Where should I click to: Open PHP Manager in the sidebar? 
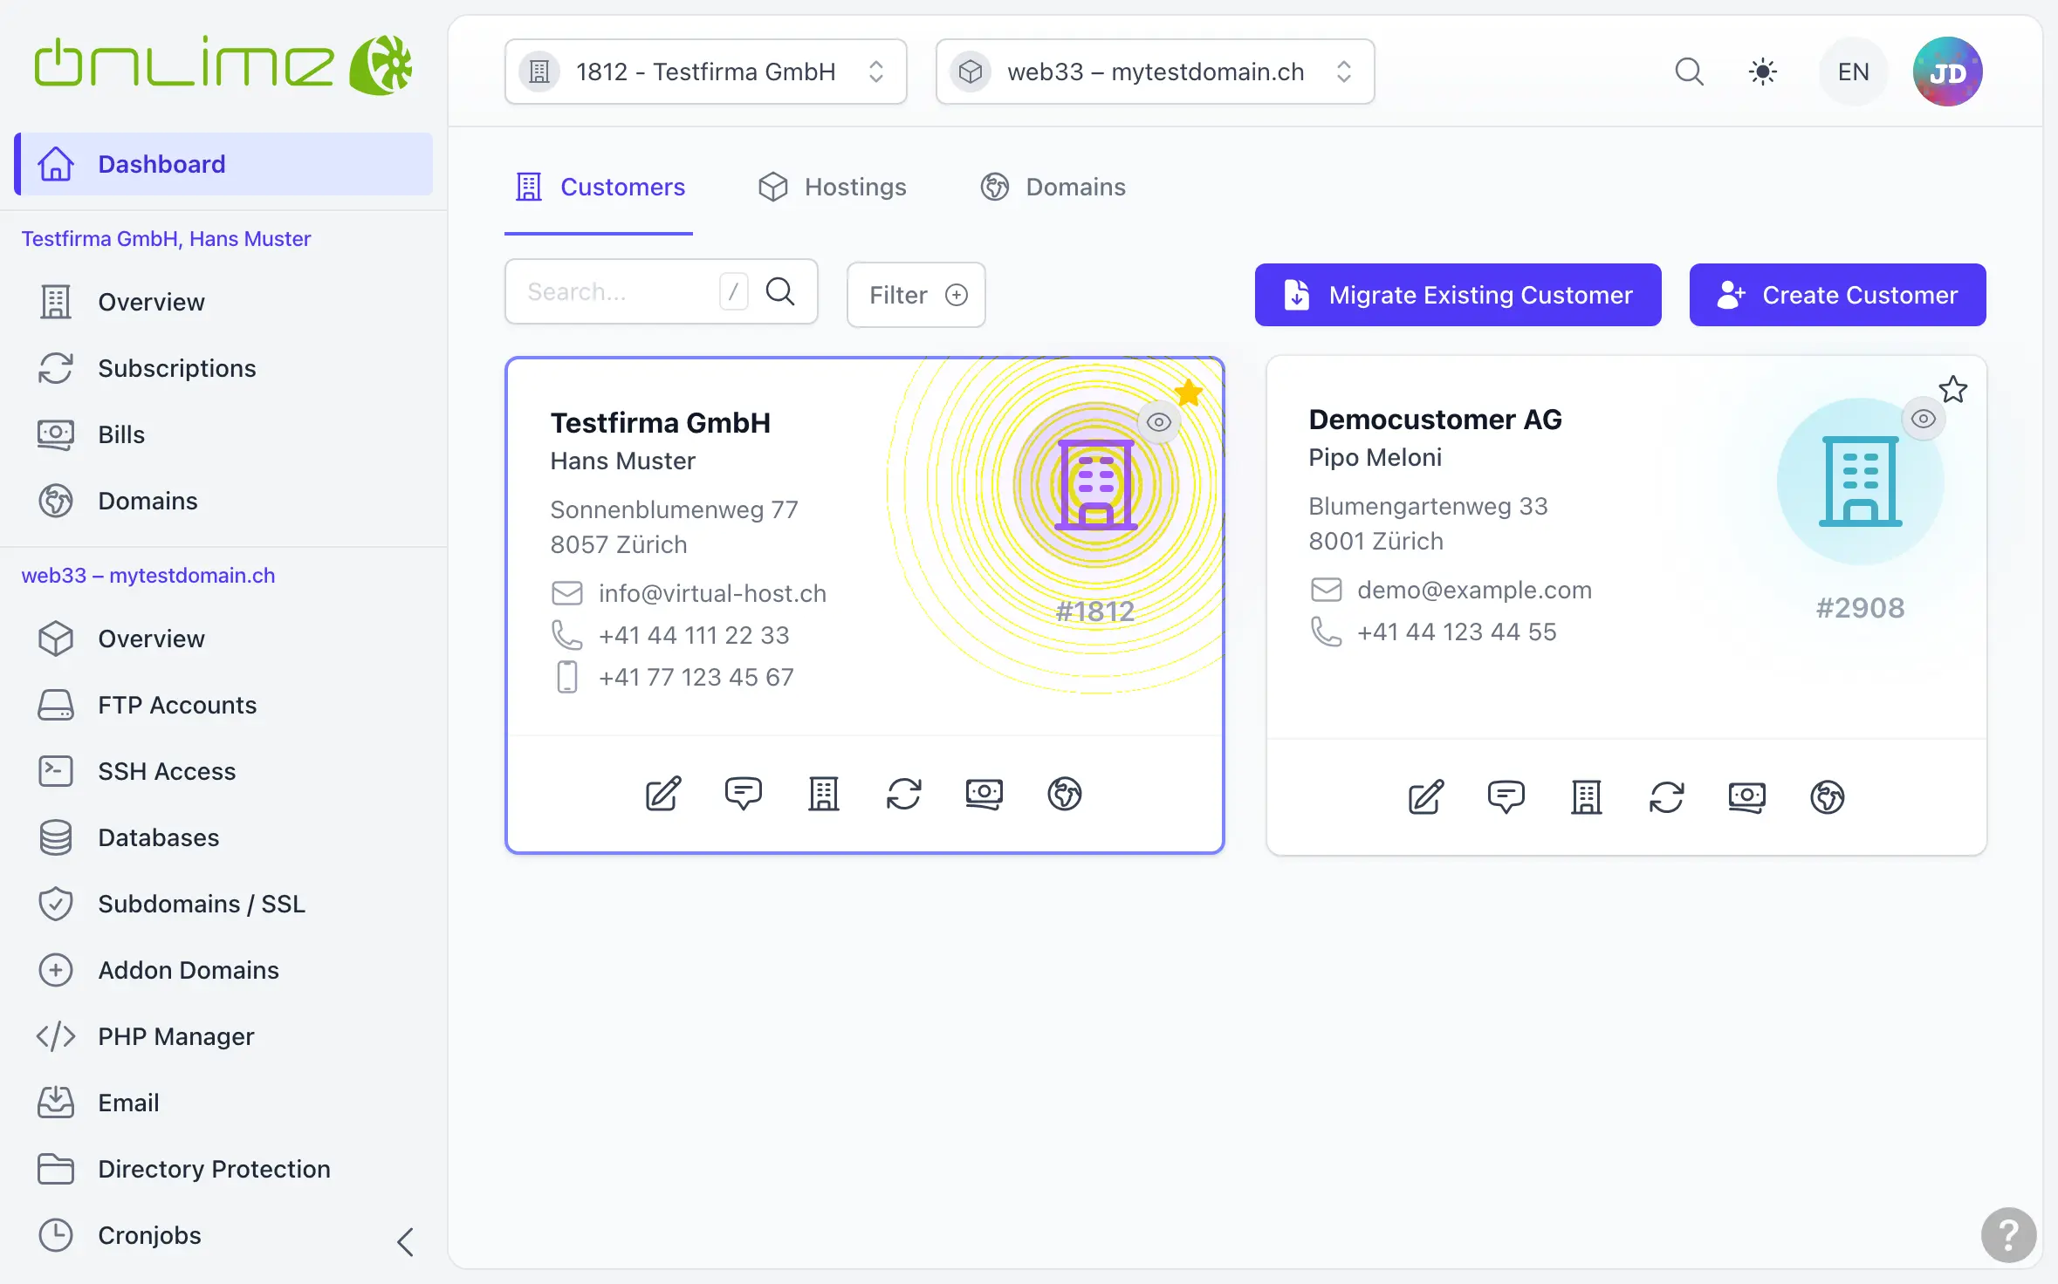point(223,1036)
